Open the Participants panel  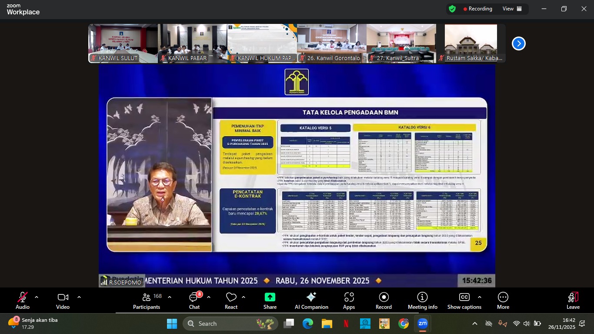(x=147, y=301)
